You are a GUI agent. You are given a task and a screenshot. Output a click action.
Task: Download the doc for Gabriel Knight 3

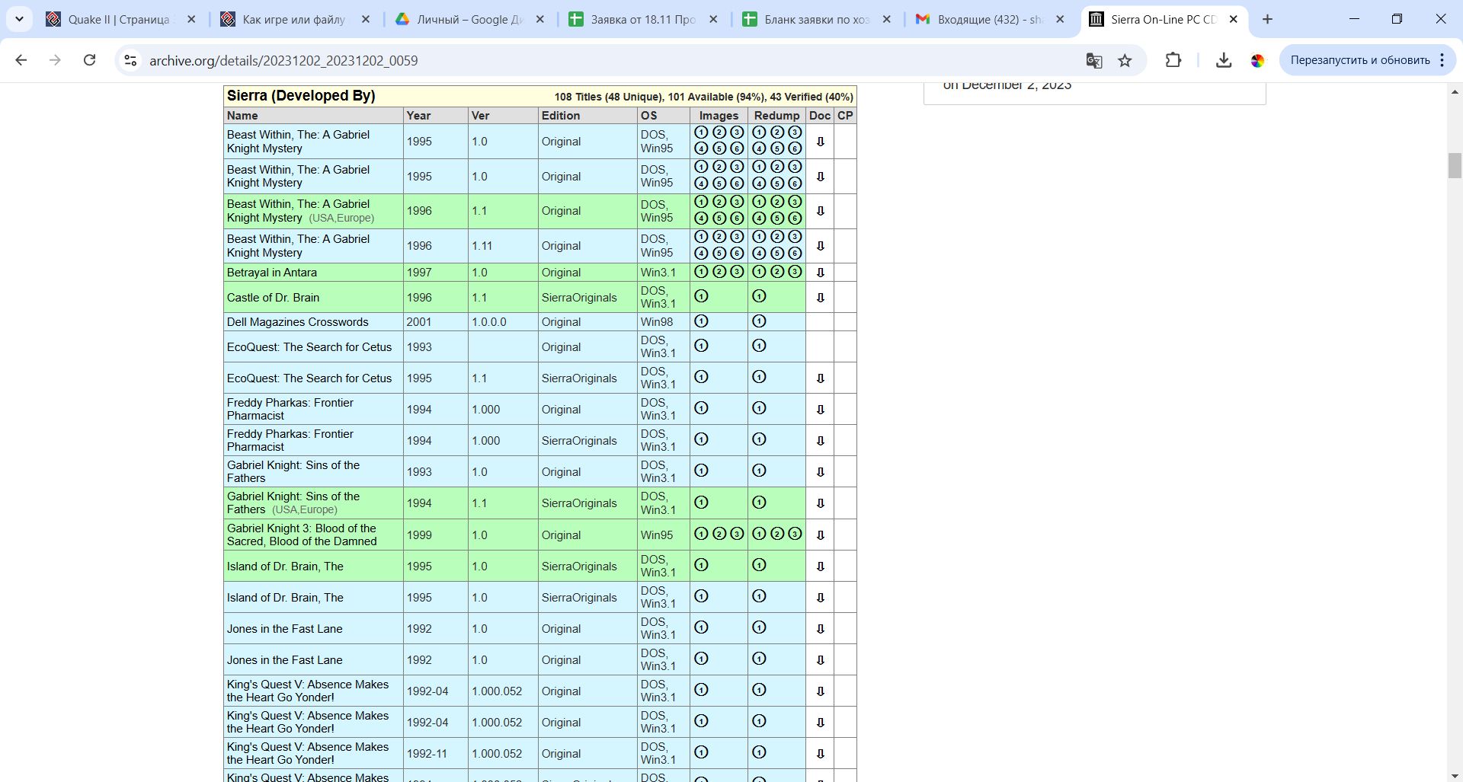pyautogui.click(x=821, y=535)
